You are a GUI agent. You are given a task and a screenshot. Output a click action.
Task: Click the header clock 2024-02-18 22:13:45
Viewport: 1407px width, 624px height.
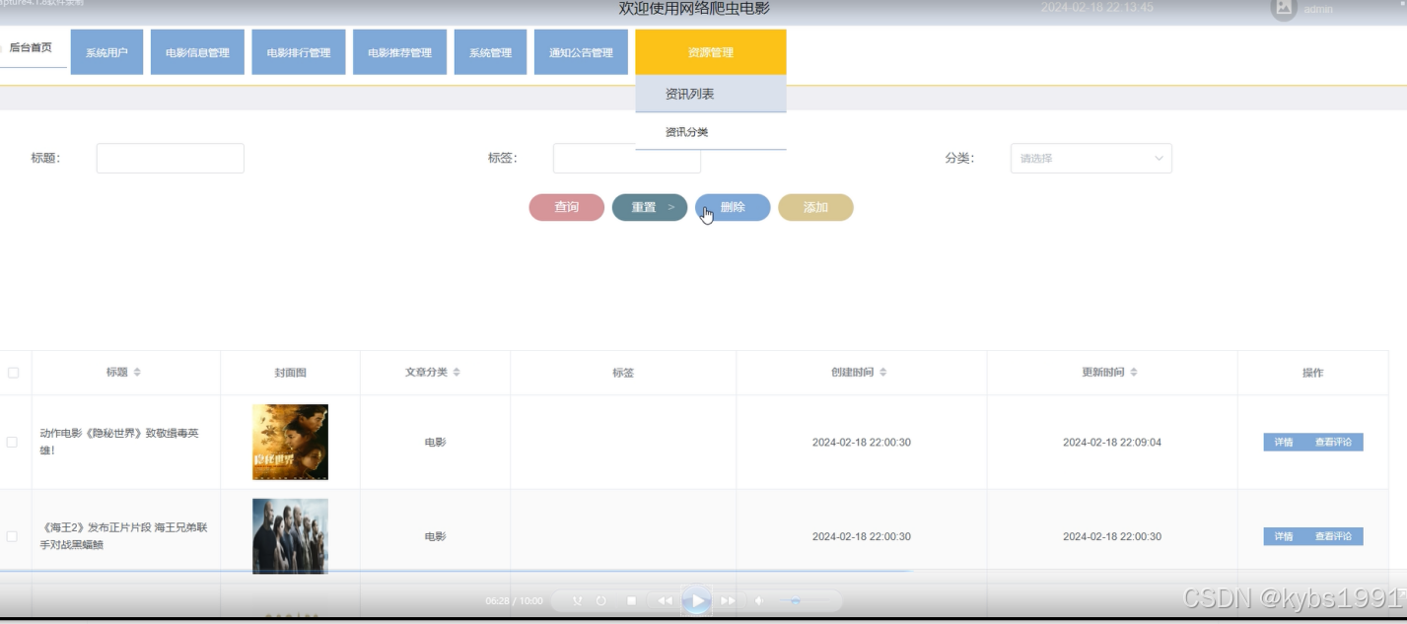1097,8
